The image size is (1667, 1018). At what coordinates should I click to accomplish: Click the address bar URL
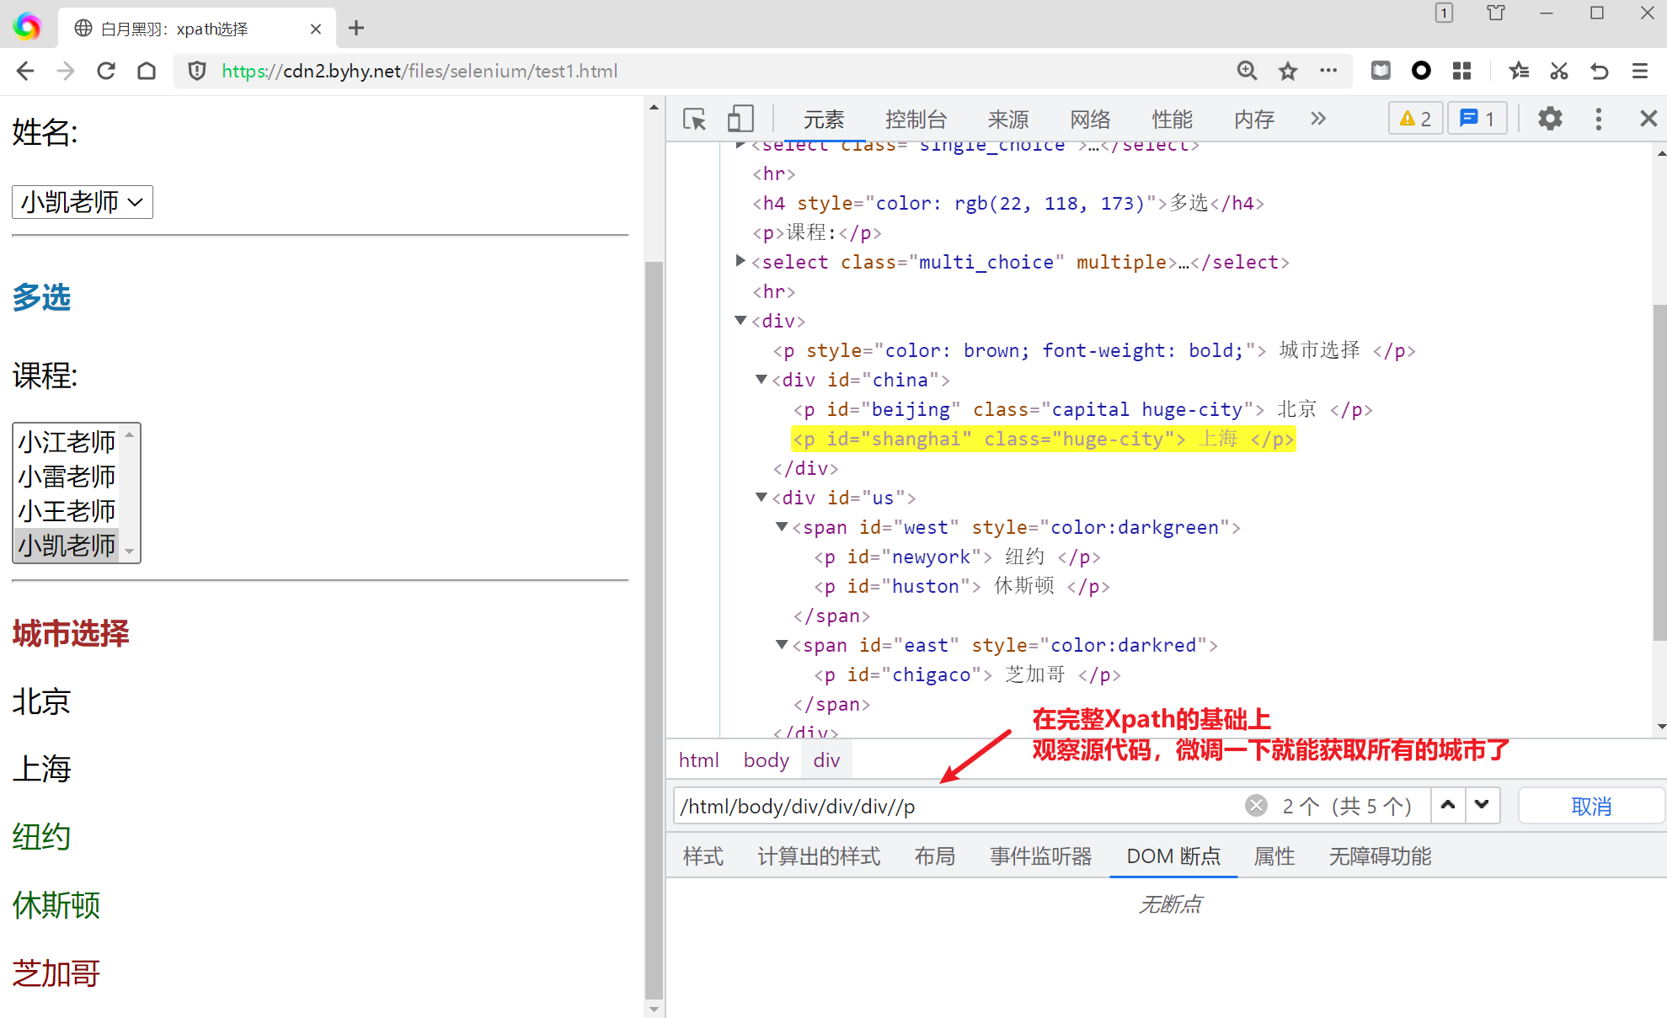[x=419, y=72]
